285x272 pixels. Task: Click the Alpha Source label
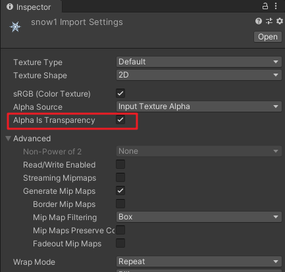pos(38,107)
